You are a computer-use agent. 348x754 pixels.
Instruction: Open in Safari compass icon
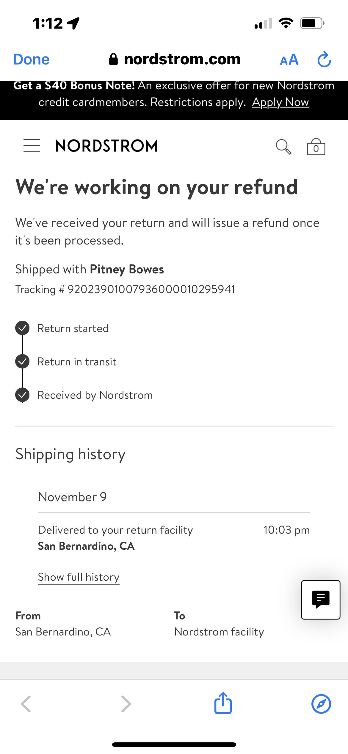(321, 704)
